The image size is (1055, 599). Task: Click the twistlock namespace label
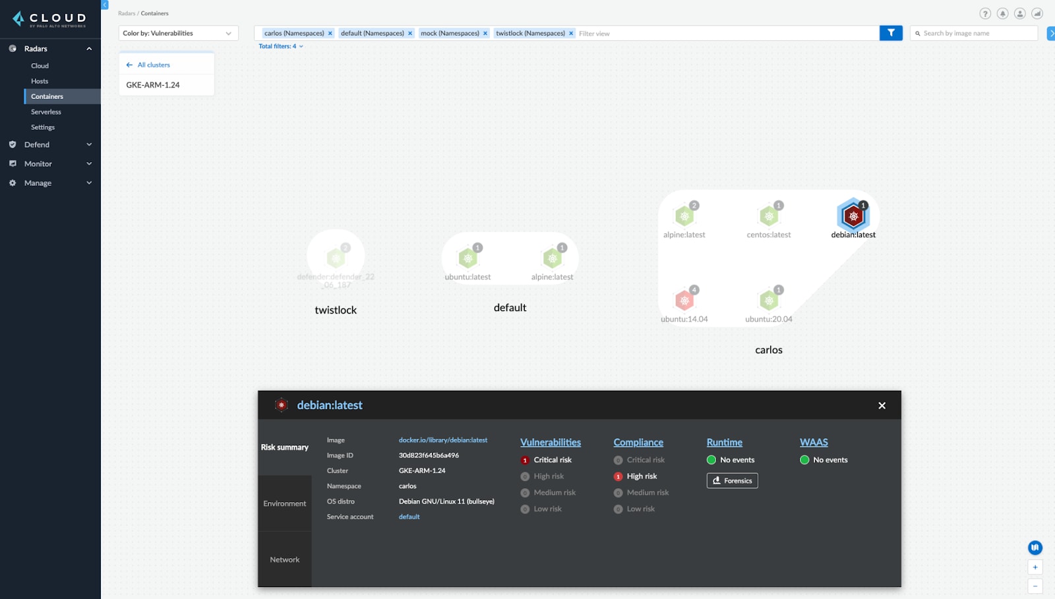pyautogui.click(x=336, y=310)
